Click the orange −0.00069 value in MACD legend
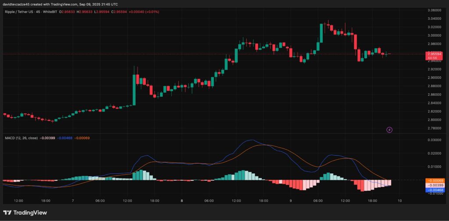Viewport: 449px width, 221px height. point(82,138)
